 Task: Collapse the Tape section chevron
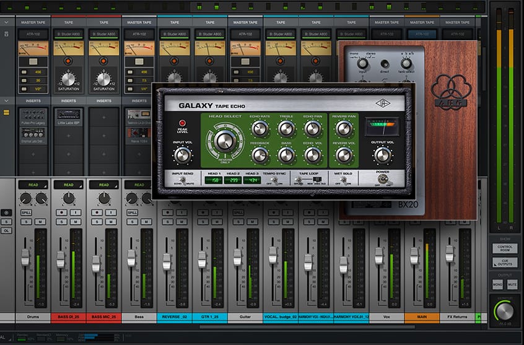[x=6, y=22]
